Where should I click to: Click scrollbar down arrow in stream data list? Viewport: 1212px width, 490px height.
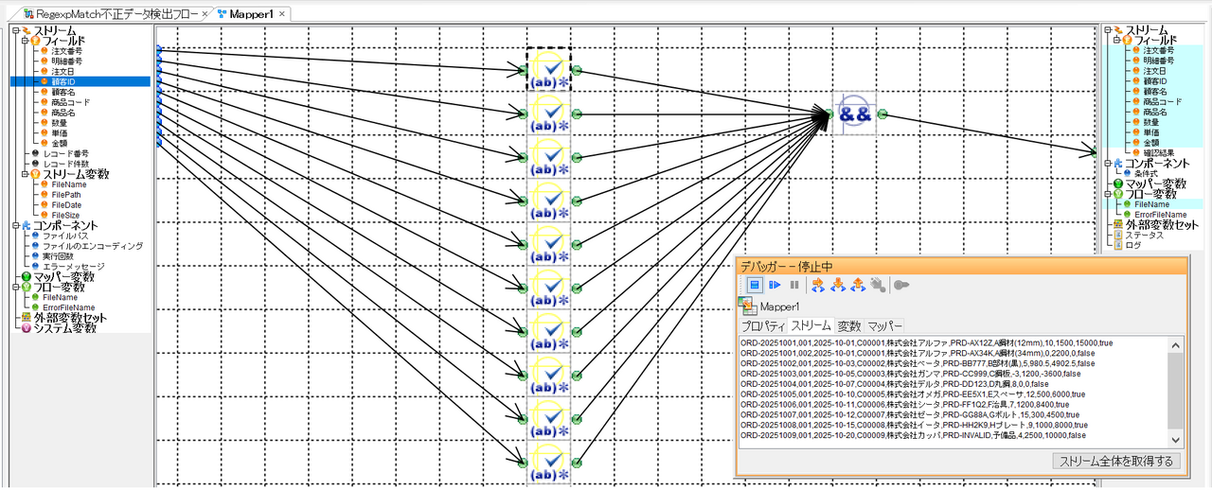pos(1176,440)
